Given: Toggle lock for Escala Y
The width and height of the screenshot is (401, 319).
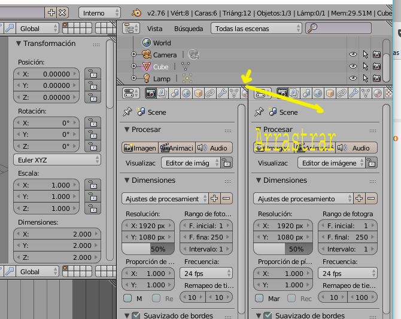Looking at the screenshot, I should [93, 197].
